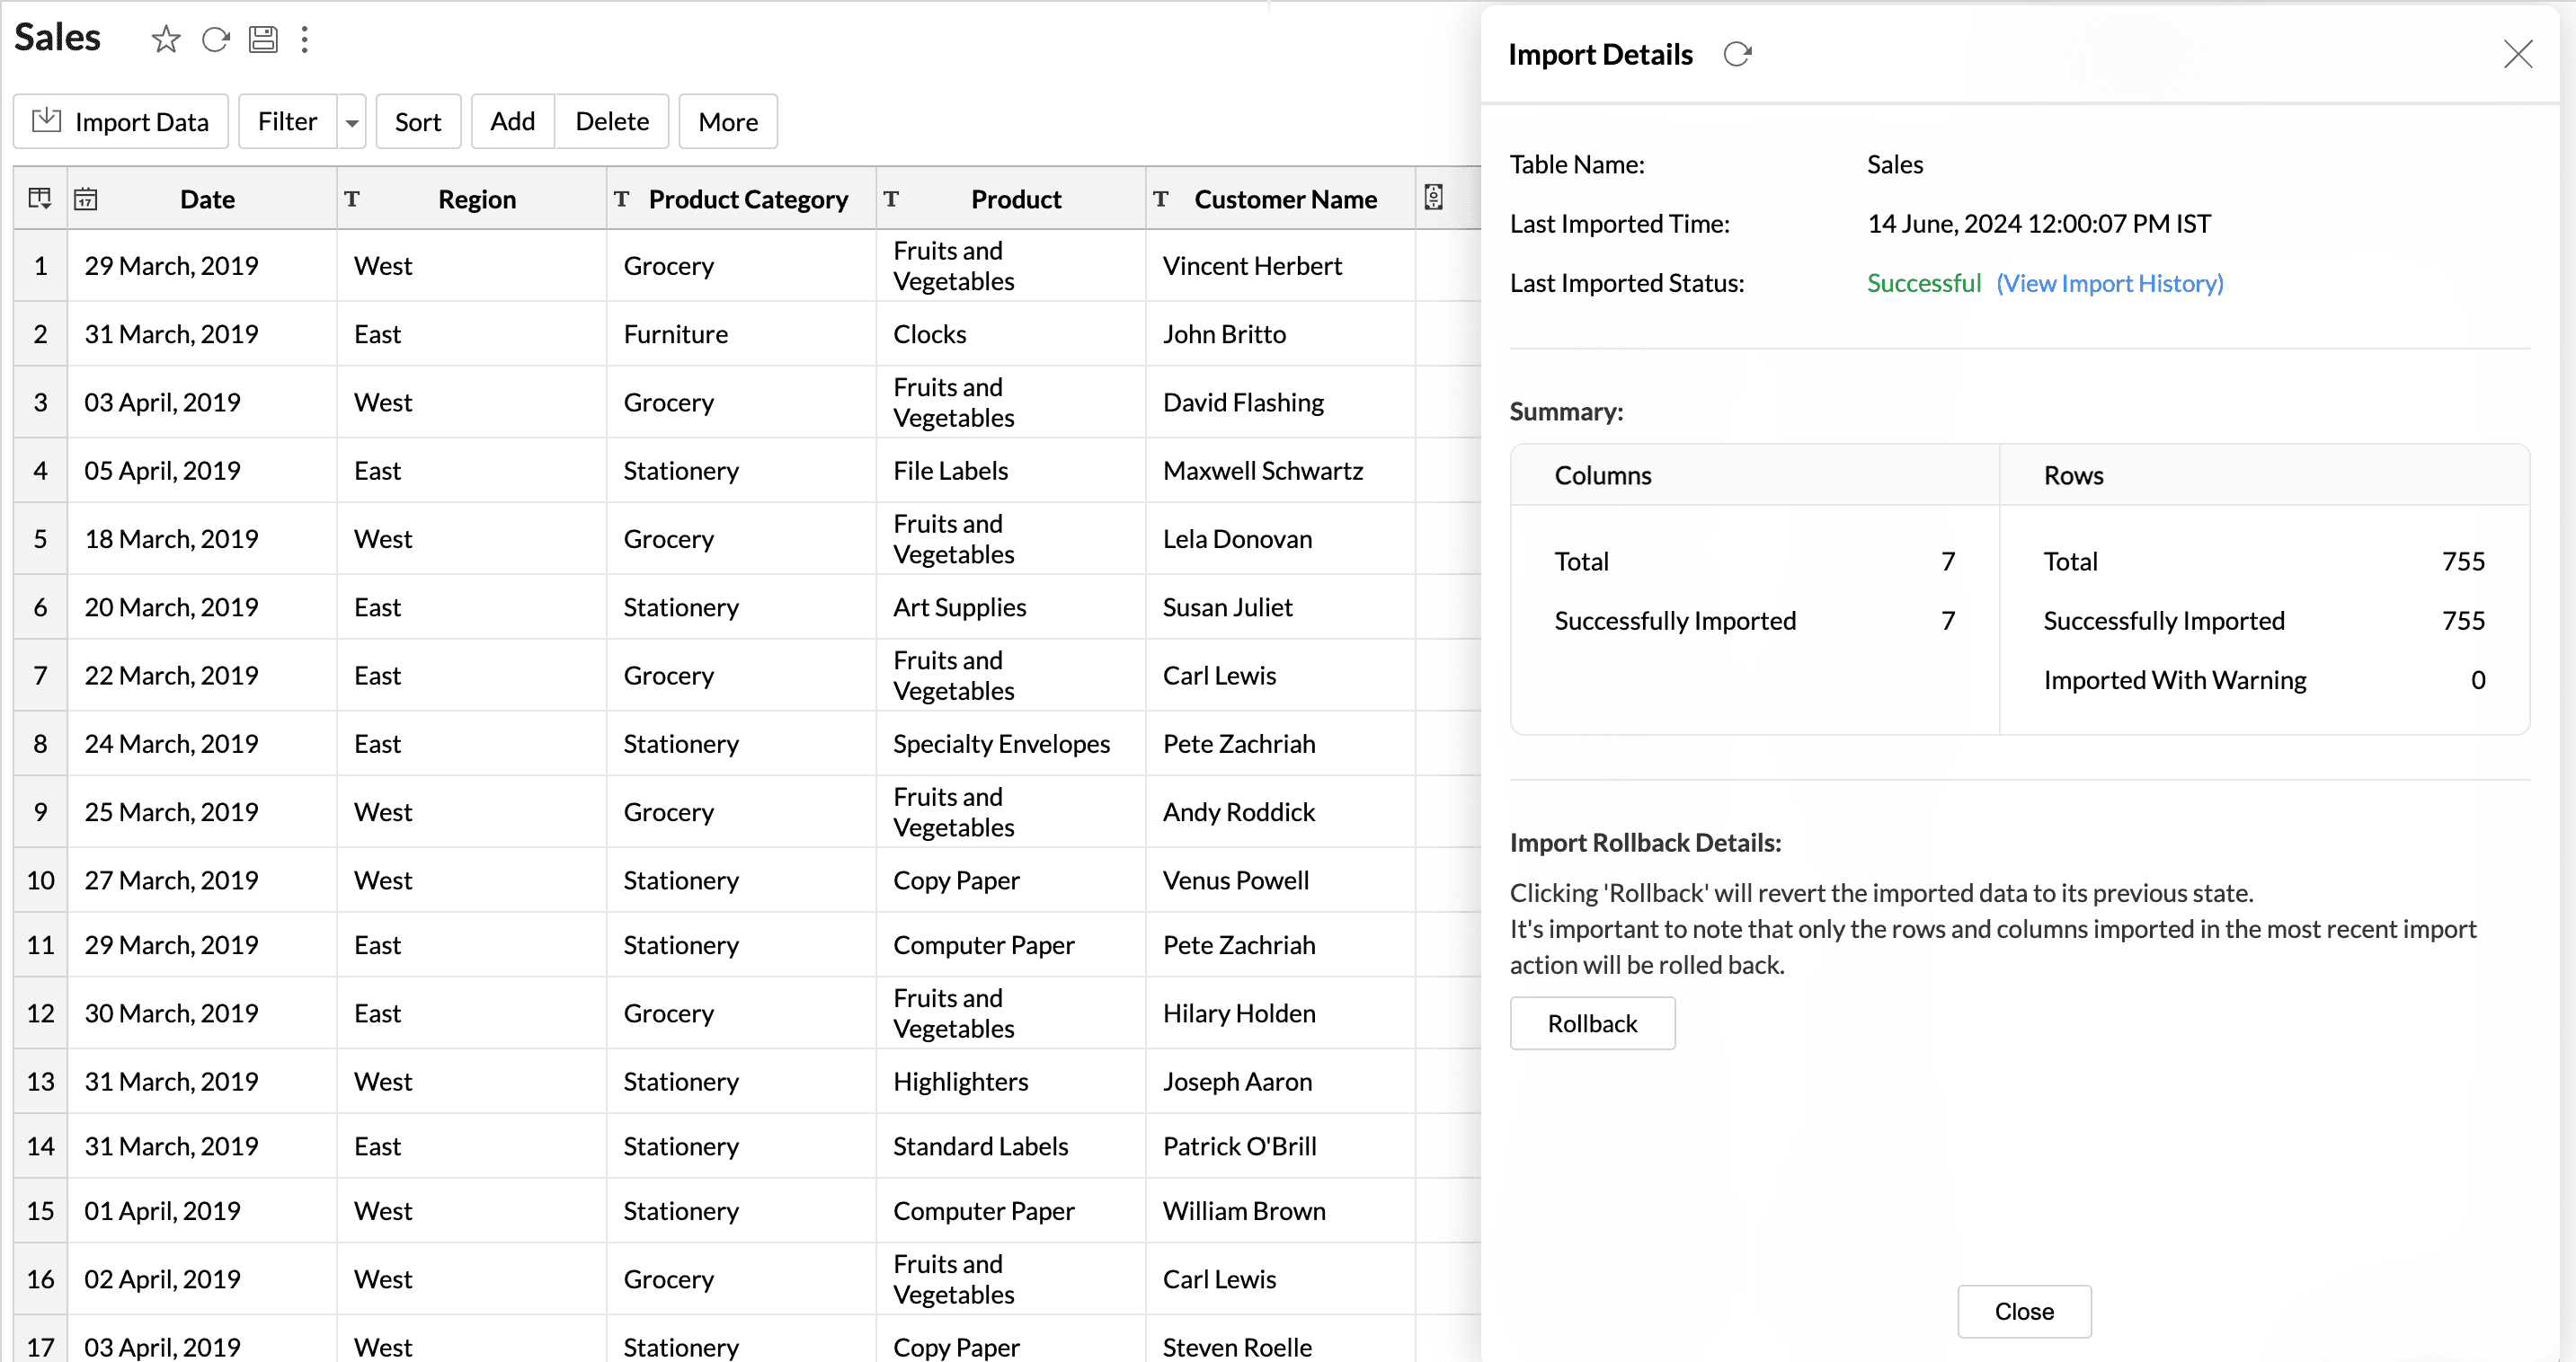Viewport: 2576px width, 1362px height.
Task: Close the Import Details panel with X
Action: tap(2517, 54)
